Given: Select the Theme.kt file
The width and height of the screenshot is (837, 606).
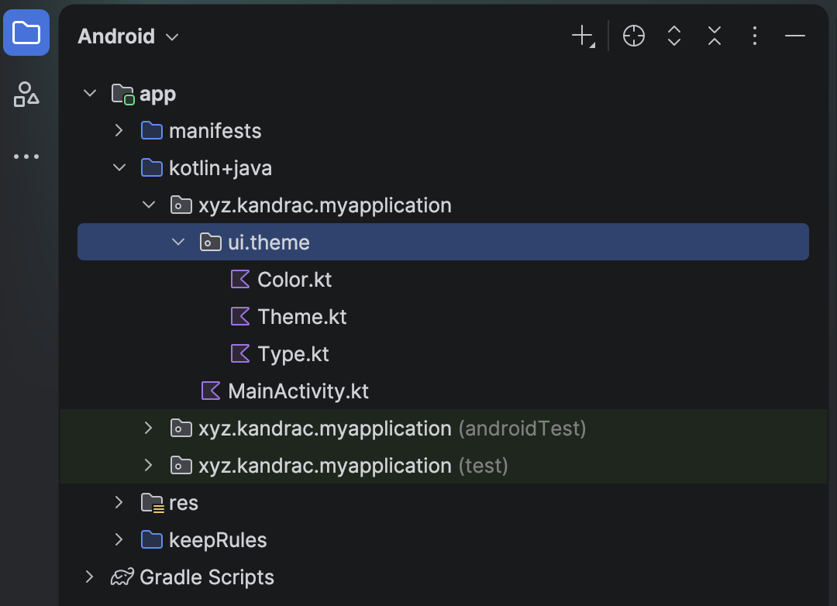Looking at the screenshot, I should coord(302,317).
